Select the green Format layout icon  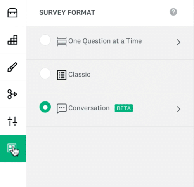12,148
